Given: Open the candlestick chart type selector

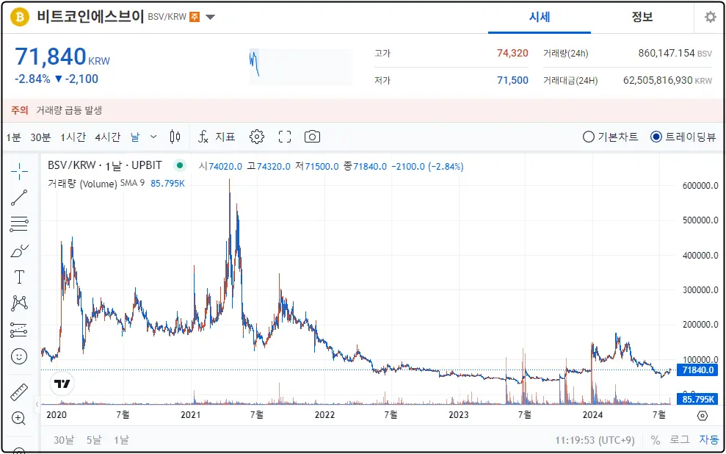Looking at the screenshot, I should [175, 137].
